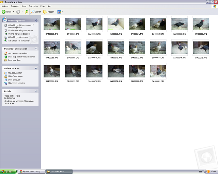Collapse the Bestands- en maptaken panel
Image resolution: width=218 pixels, height=174 pixels.
pyautogui.click(x=36, y=49)
